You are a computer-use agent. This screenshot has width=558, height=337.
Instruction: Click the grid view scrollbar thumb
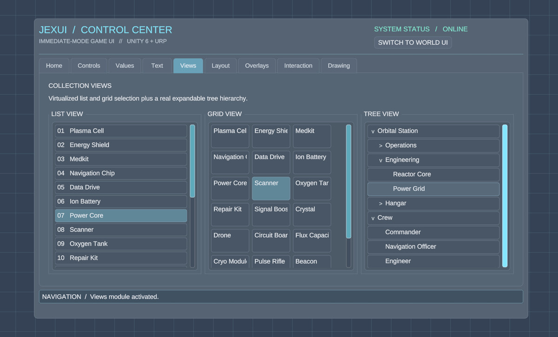349,181
